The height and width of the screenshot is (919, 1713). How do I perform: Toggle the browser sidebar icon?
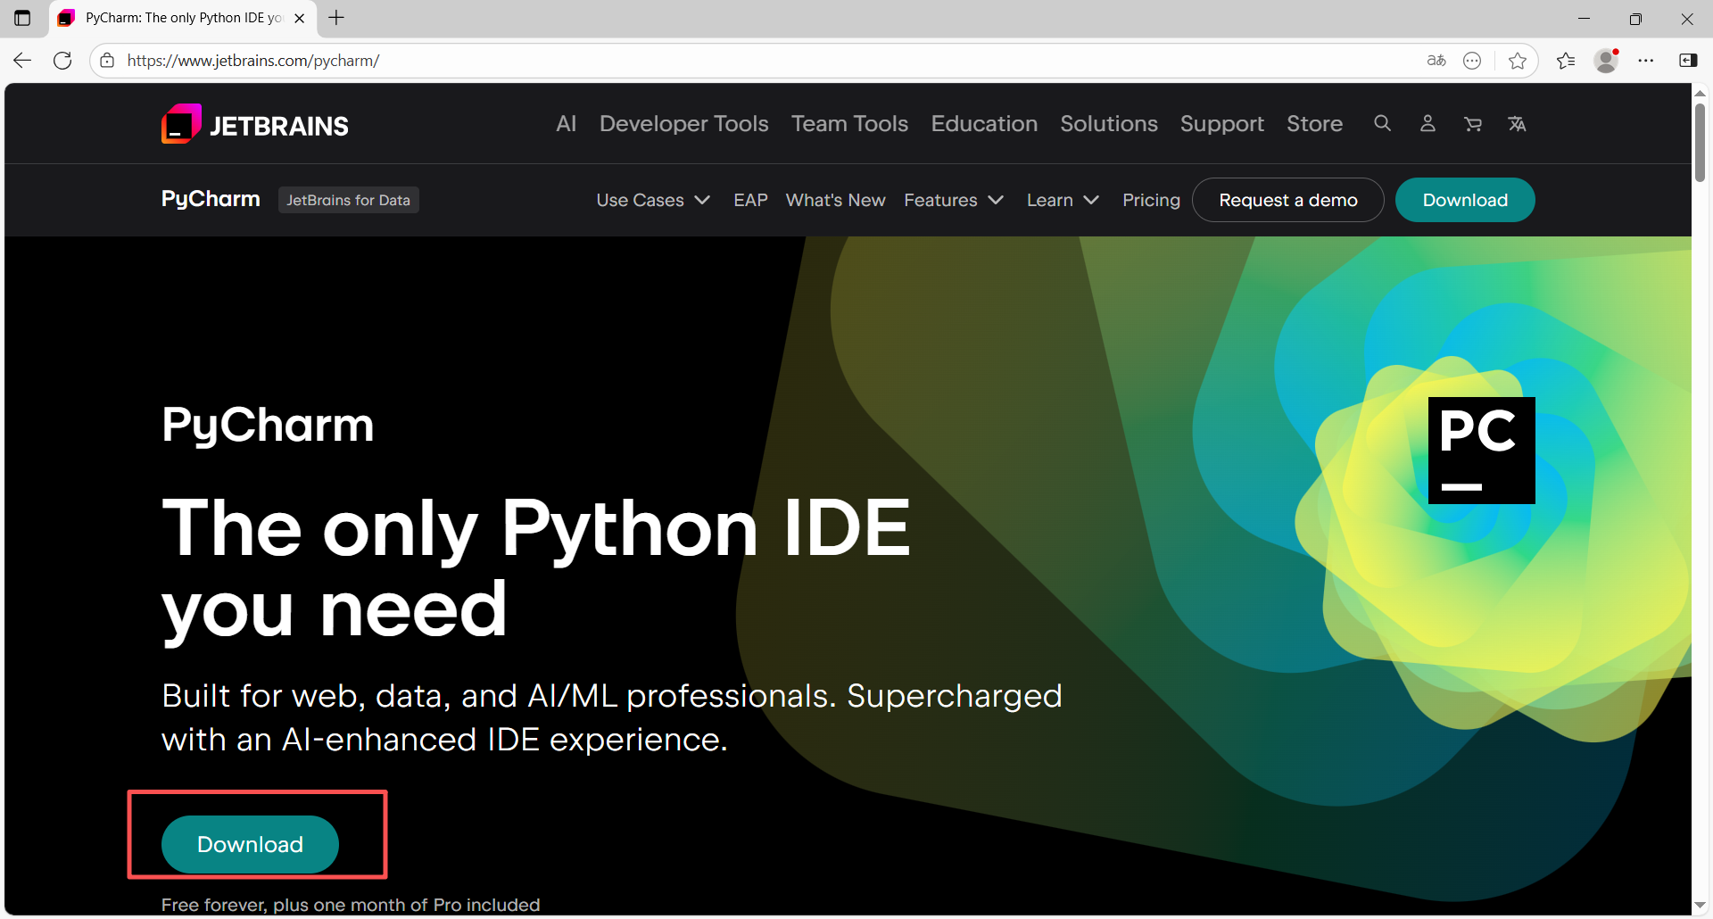point(1688,61)
